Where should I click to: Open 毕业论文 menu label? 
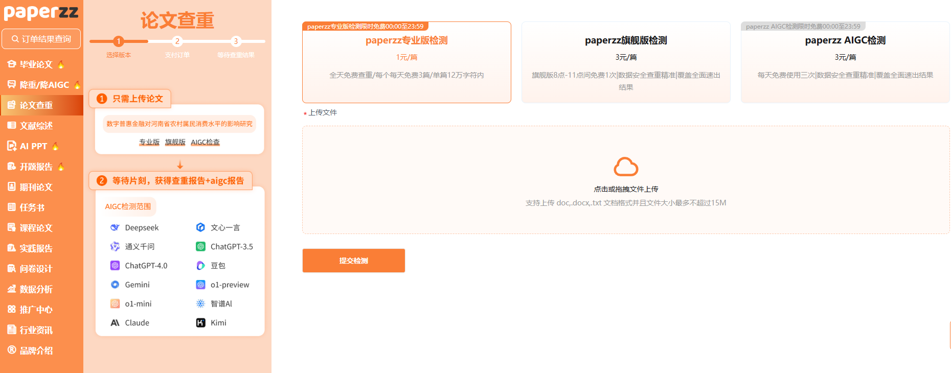pos(36,64)
